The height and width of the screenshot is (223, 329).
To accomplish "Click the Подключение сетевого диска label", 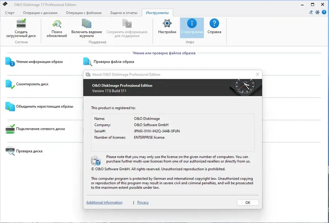I will 40,129.
